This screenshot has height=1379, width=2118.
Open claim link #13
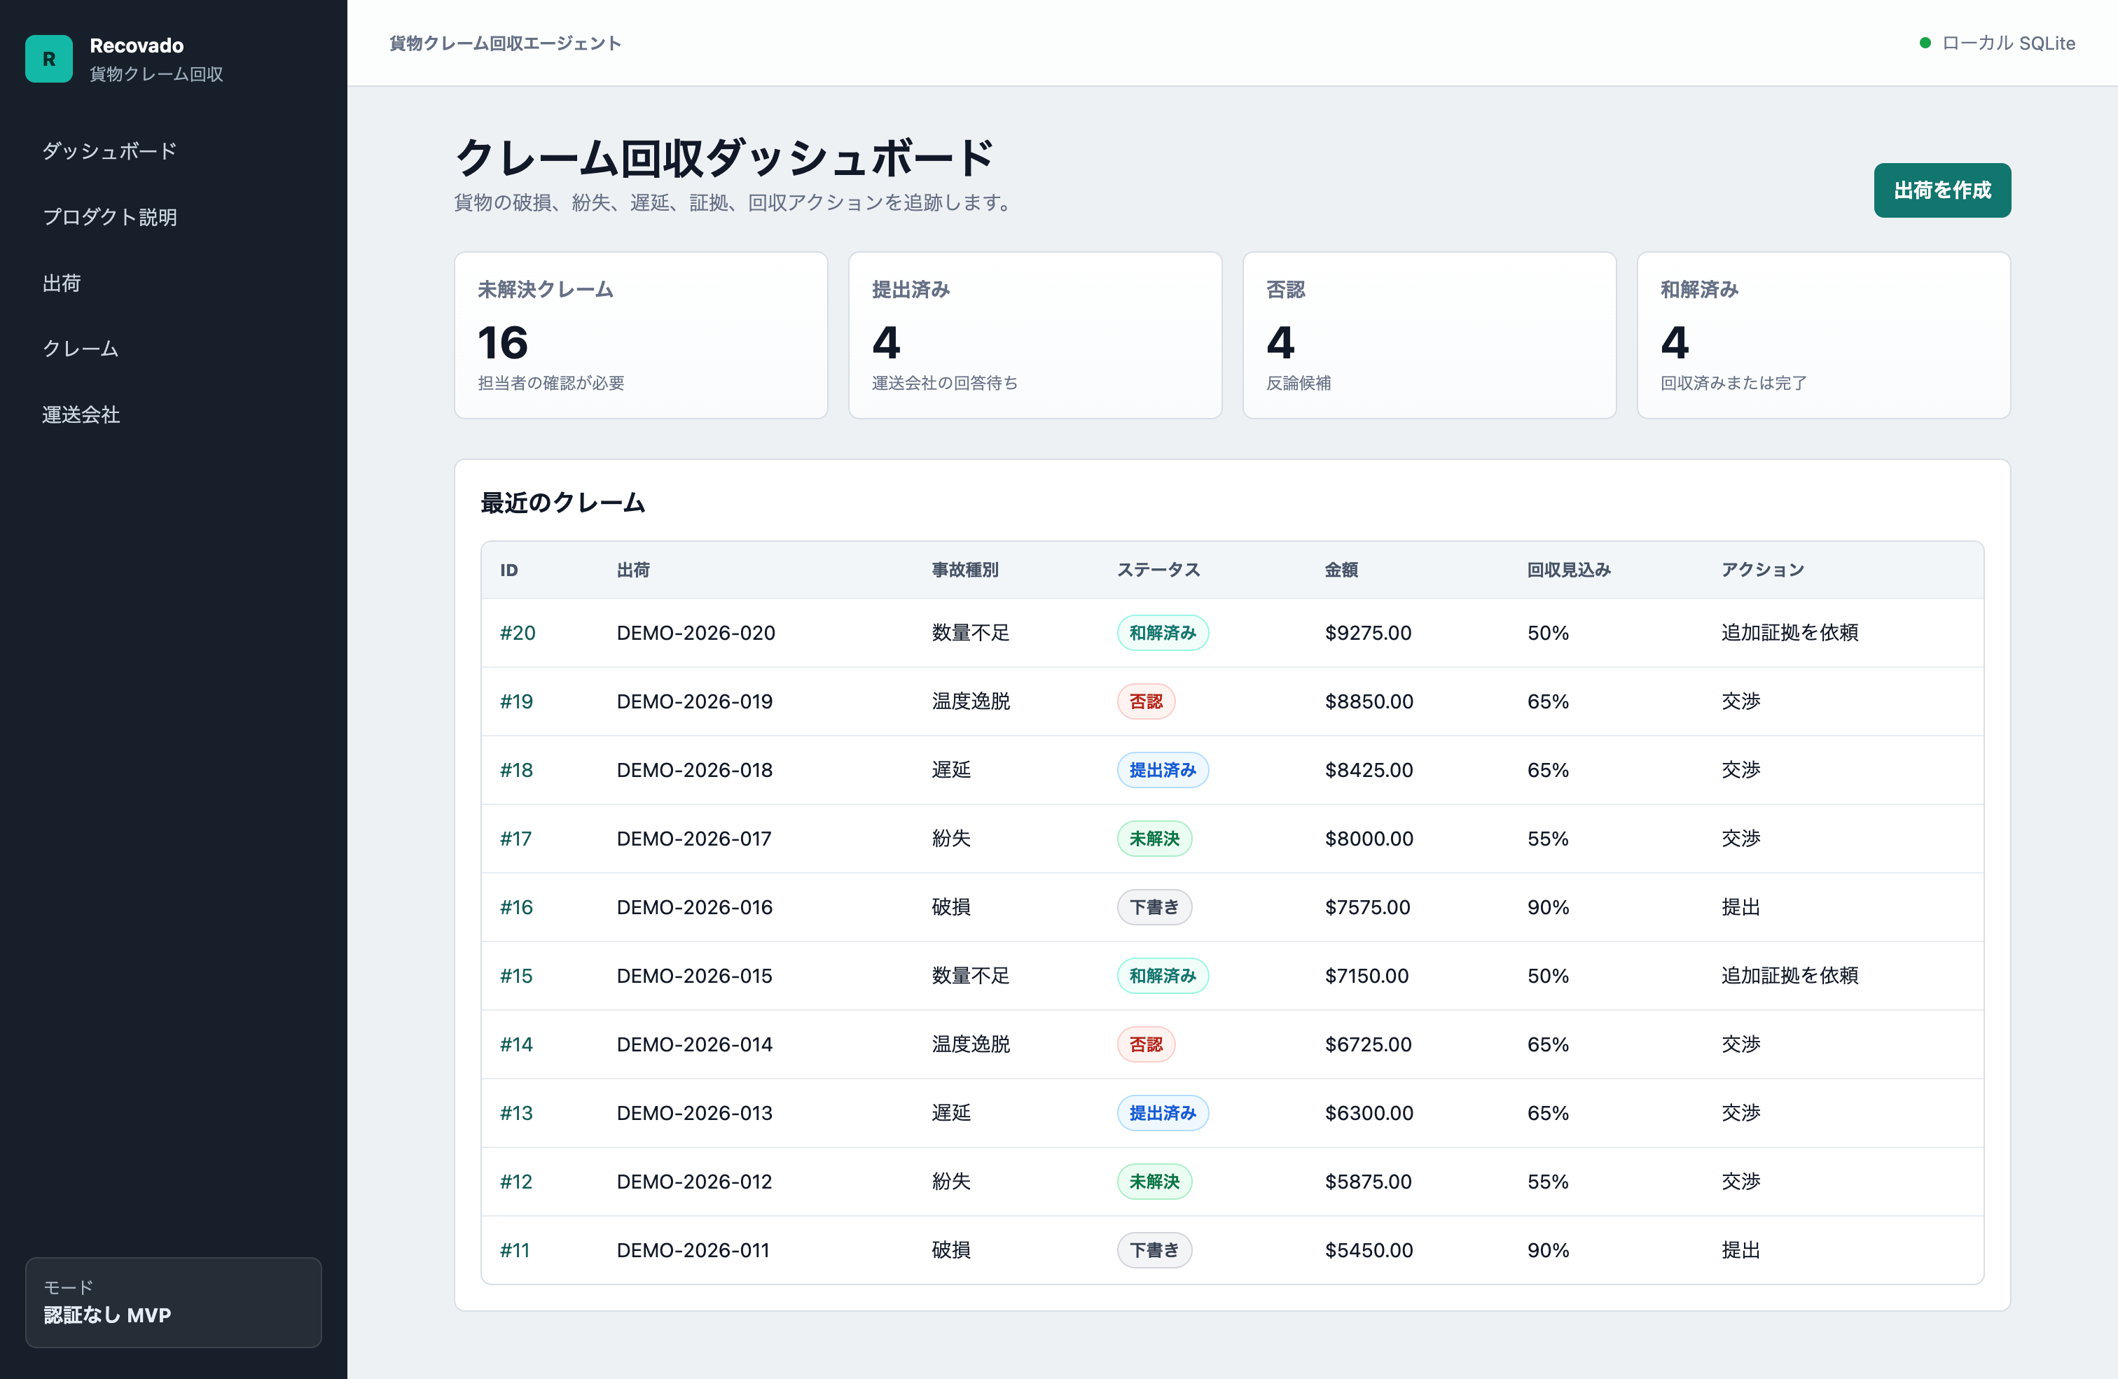pyautogui.click(x=516, y=1112)
